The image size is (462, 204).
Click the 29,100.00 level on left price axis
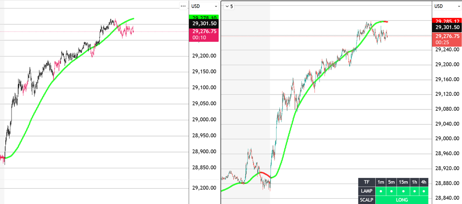click(204, 88)
